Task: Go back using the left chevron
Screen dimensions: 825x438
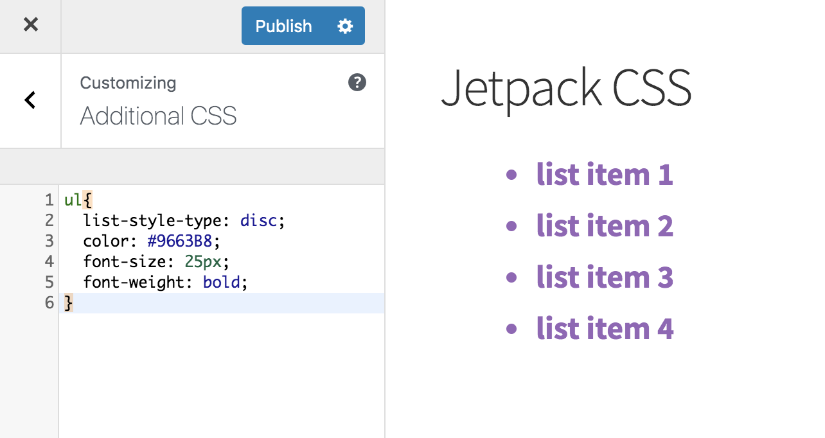Action: coord(30,100)
